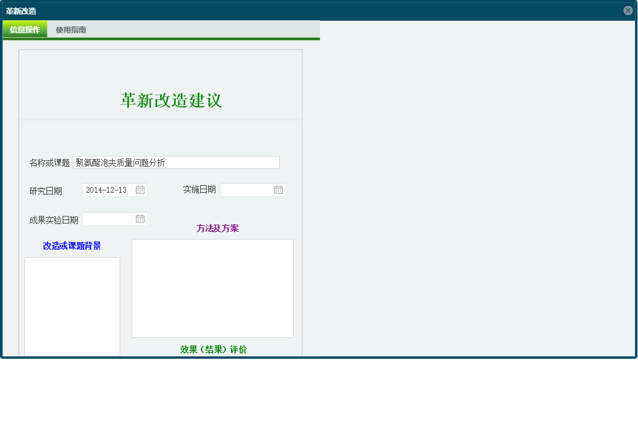Select the 信息操作 tab
The image size is (638, 422).
pos(24,28)
